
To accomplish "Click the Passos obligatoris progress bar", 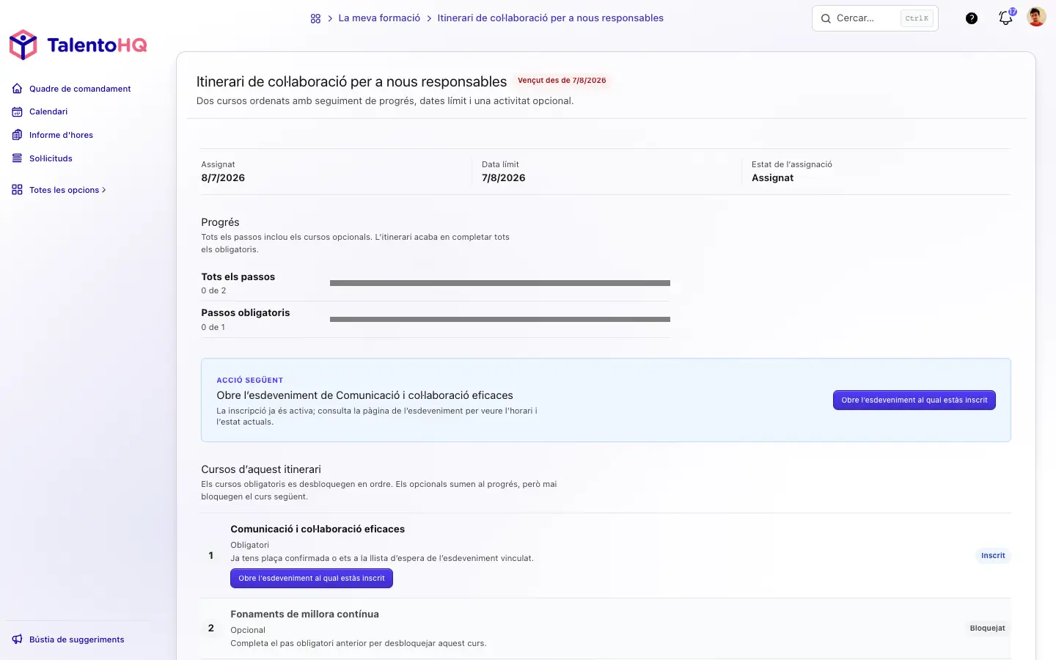I will (500, 320).
